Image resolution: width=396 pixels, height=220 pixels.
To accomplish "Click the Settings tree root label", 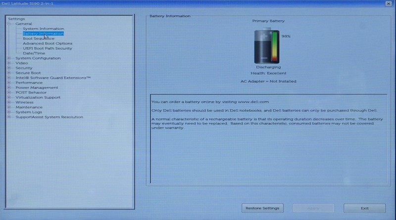I will pos(16,19).
